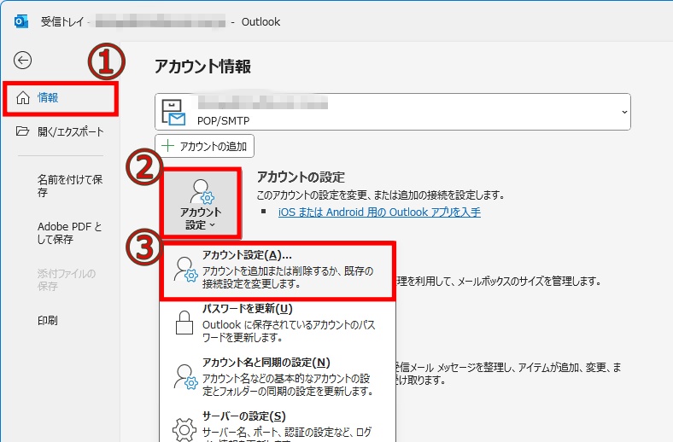Expand the account selector dropdown arrow

click(x=623, y=113)
